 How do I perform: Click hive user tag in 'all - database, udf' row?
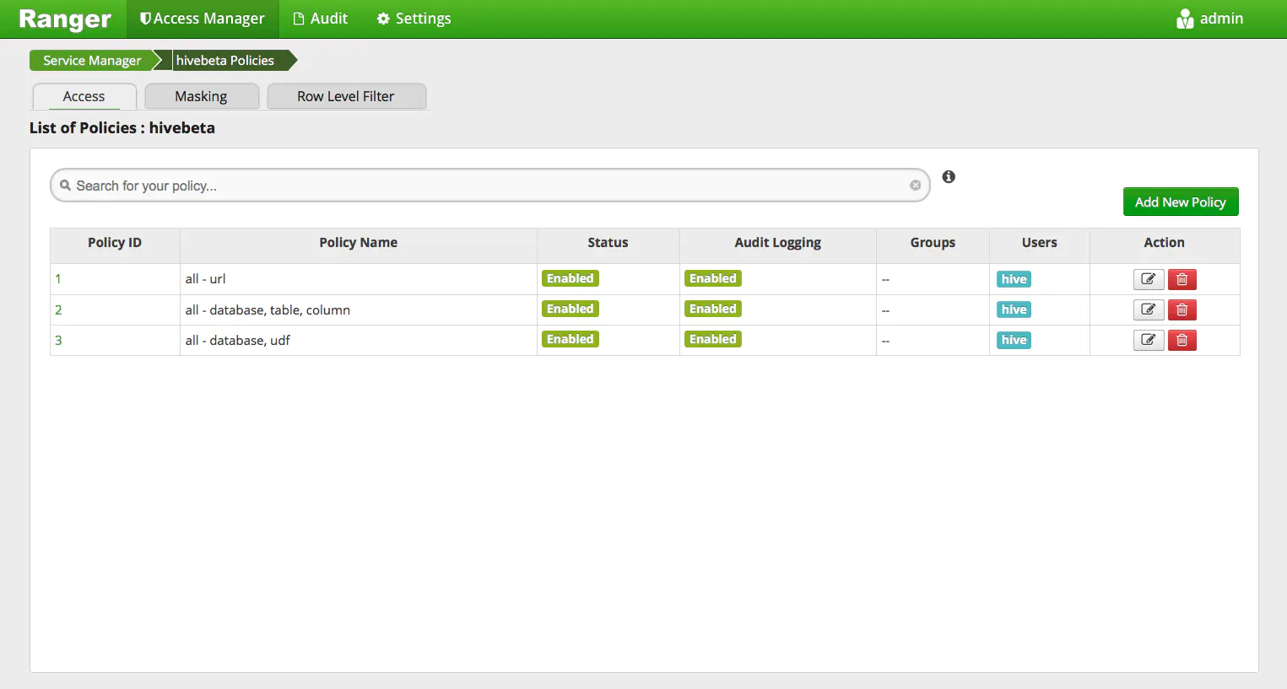point(1014,340)
